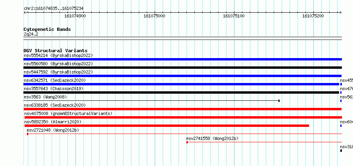This screenshot has width=353, height=166.
Task: Open the nsv5447592 (ByrskaBishop2022) label
Action: (58, 72)
